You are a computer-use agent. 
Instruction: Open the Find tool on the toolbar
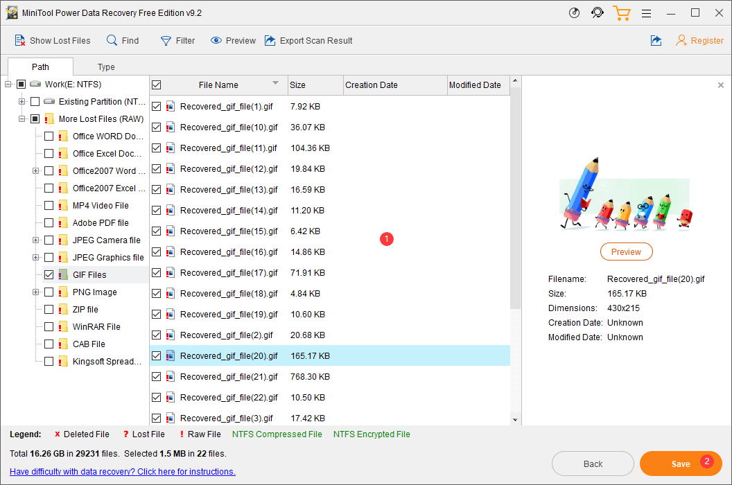pyautogui.click(x=123, y=40)
